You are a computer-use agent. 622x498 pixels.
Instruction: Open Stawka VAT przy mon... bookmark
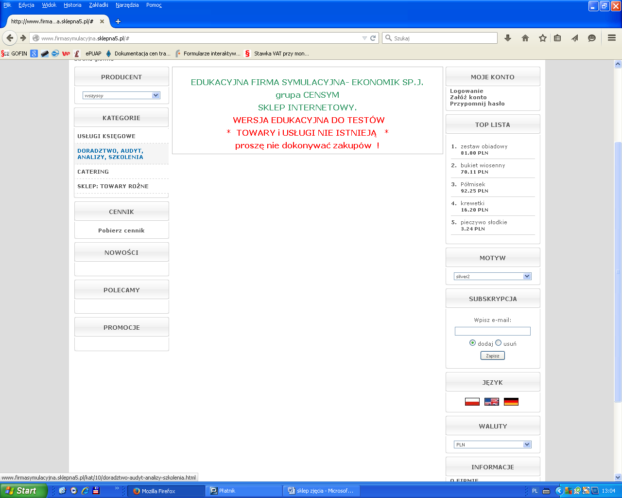point(277,53)
